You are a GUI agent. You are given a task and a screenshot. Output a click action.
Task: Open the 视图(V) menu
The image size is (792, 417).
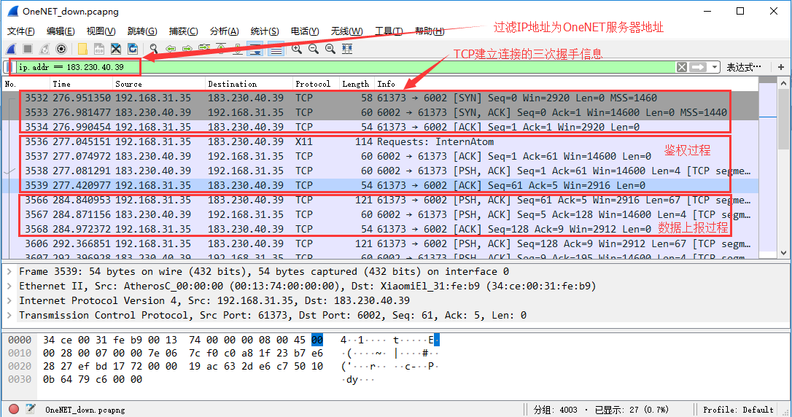point(101,31)
